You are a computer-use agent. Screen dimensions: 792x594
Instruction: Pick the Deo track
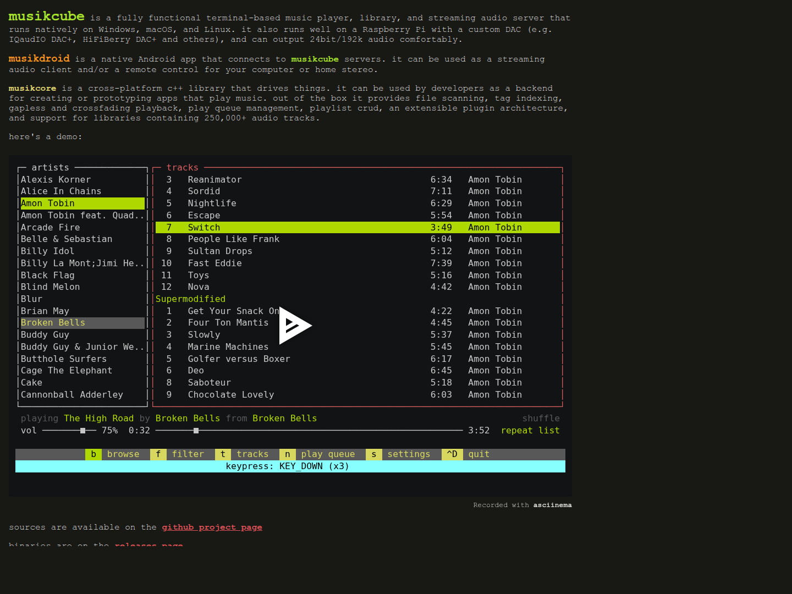pyautogui.click(x=358, y=371)
